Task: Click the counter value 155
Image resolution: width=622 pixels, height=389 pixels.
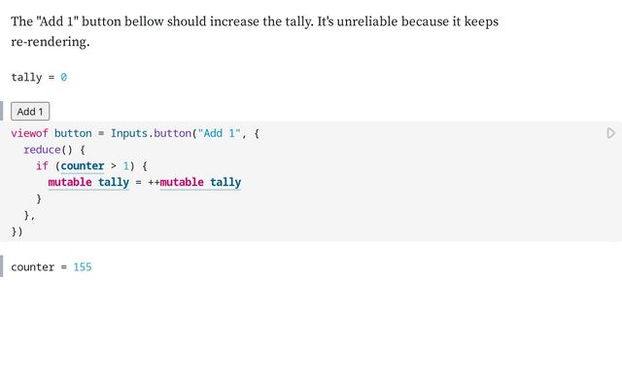Action: point(83,266)
